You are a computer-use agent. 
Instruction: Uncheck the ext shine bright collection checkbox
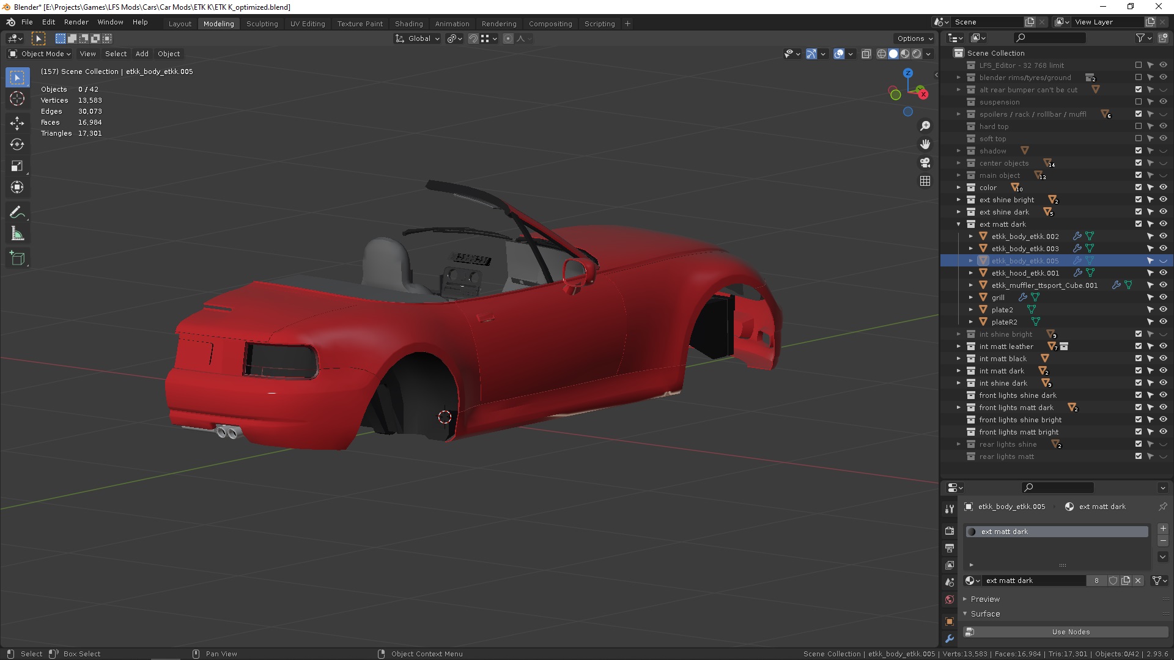pyautogui.click(x=1138, y=200)
